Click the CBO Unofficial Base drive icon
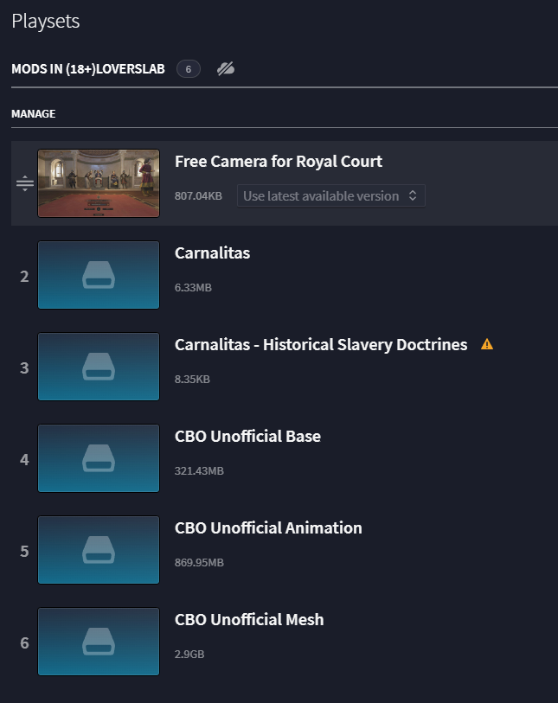Screen dimensions: 558x703 pos(99,458)
